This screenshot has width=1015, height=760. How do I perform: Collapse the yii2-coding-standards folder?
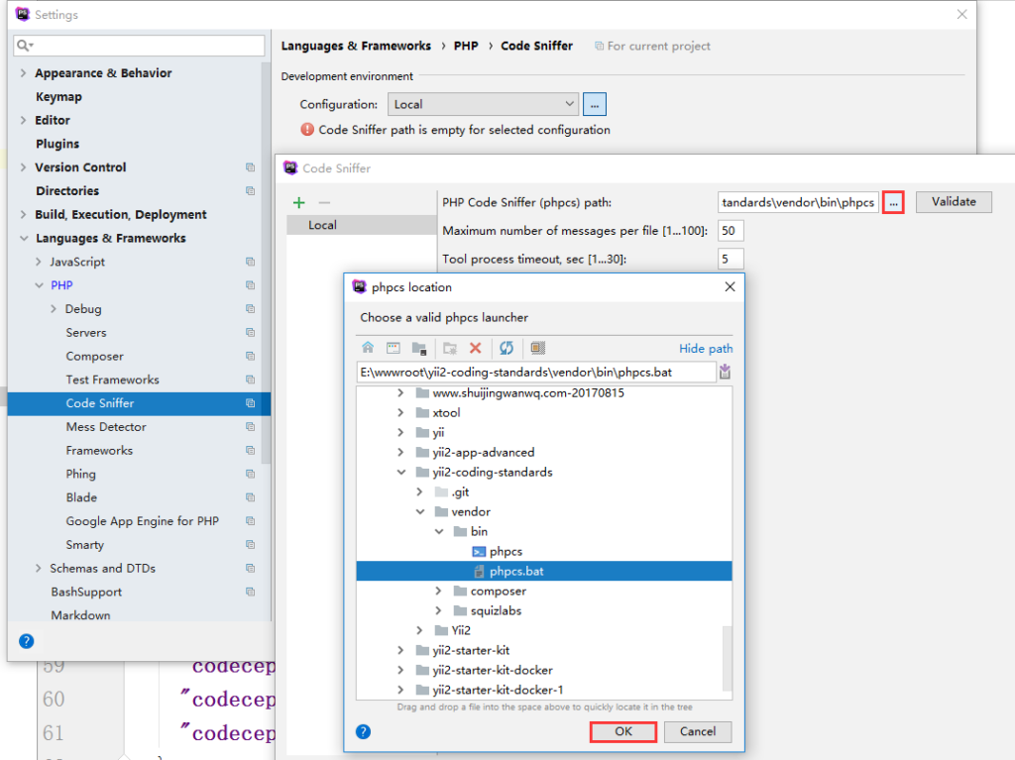(x=401, y=472)
